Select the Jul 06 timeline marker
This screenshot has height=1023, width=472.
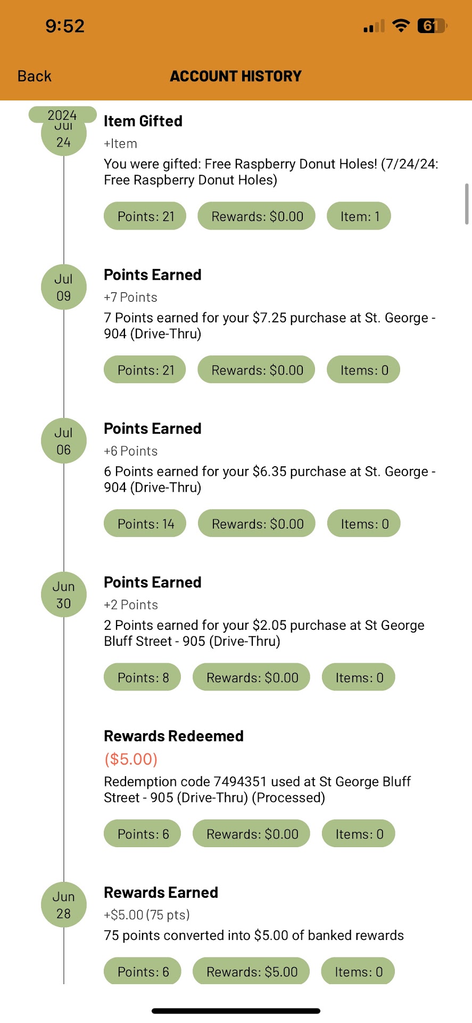64,441
